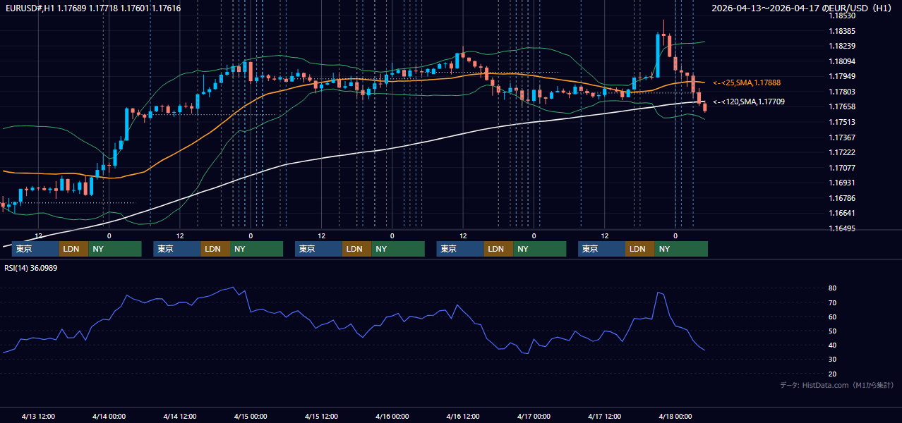Click price axis label 1.18094
Screen dimensions: 902x423
coord(842,61)
